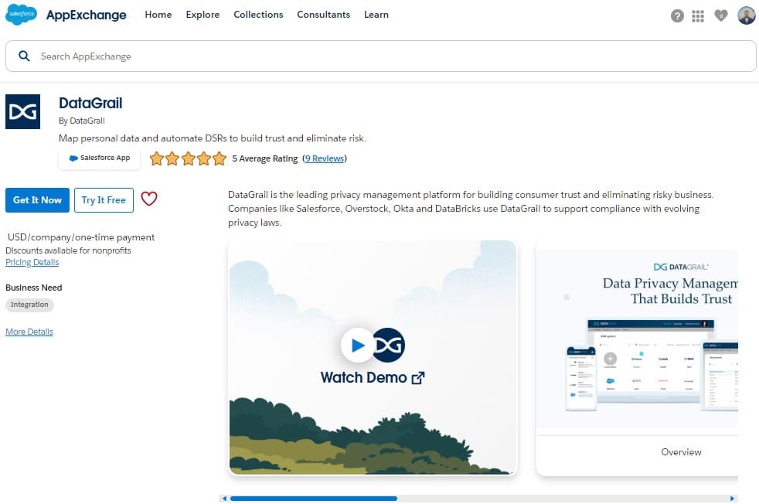Screen dimensions: 759x504
Task: Open the Help question mark icon
Action: pyautogui.click(x=677, y=16)
